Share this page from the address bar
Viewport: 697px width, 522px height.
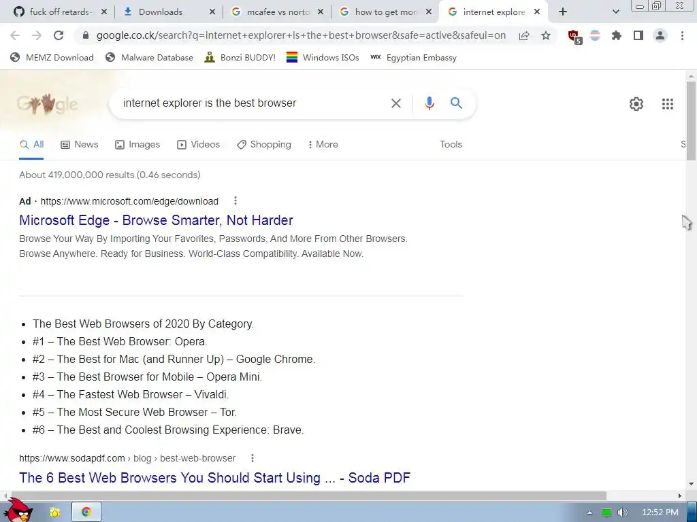click(x=524, y=35)
